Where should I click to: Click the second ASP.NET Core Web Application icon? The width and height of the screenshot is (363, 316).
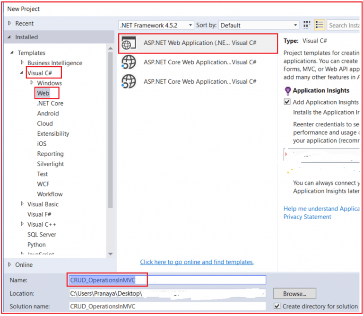(129, 82)
